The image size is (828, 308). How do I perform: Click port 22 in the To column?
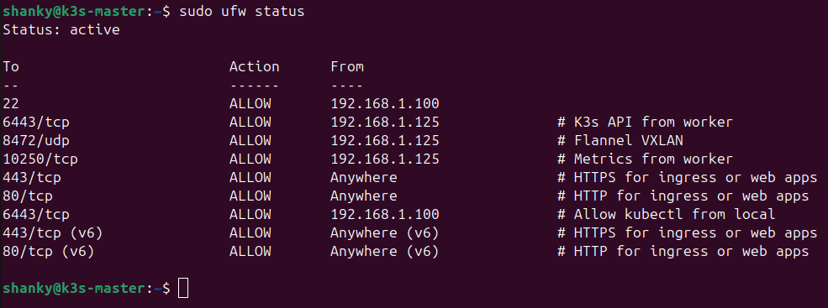(11, 103)
